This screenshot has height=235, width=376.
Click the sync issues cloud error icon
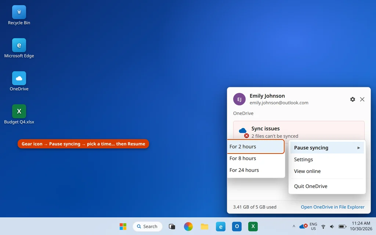[x=243, y=132]
